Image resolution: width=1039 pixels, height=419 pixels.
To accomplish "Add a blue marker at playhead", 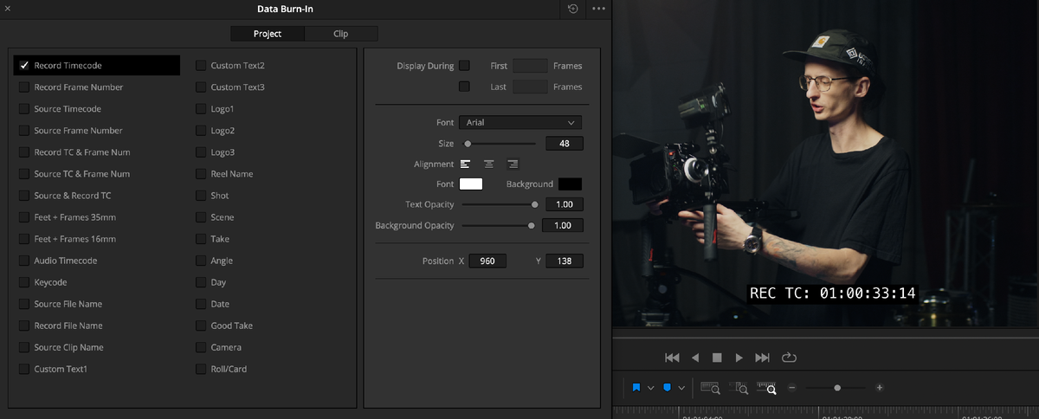I will tap(668, 388).
